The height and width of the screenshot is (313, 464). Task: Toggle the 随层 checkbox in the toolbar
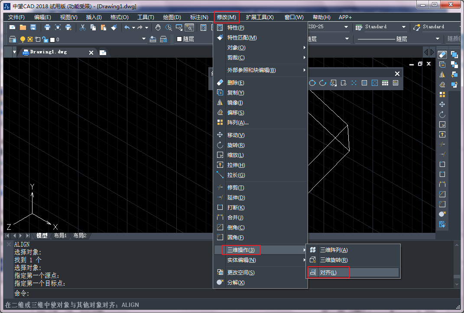coord(179,39)
